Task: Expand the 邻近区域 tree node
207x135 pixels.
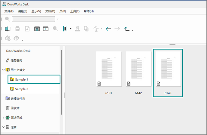Action: coord(3,118)
